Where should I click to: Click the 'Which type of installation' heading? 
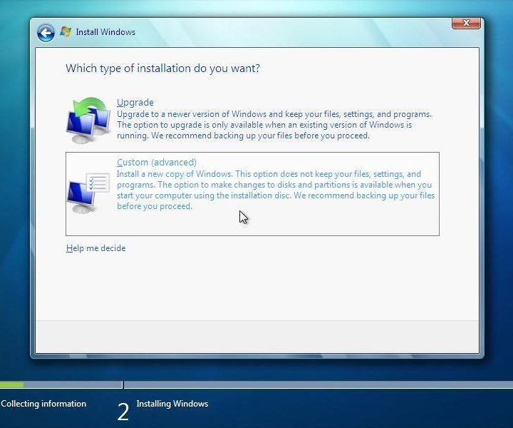pos(162,68)
